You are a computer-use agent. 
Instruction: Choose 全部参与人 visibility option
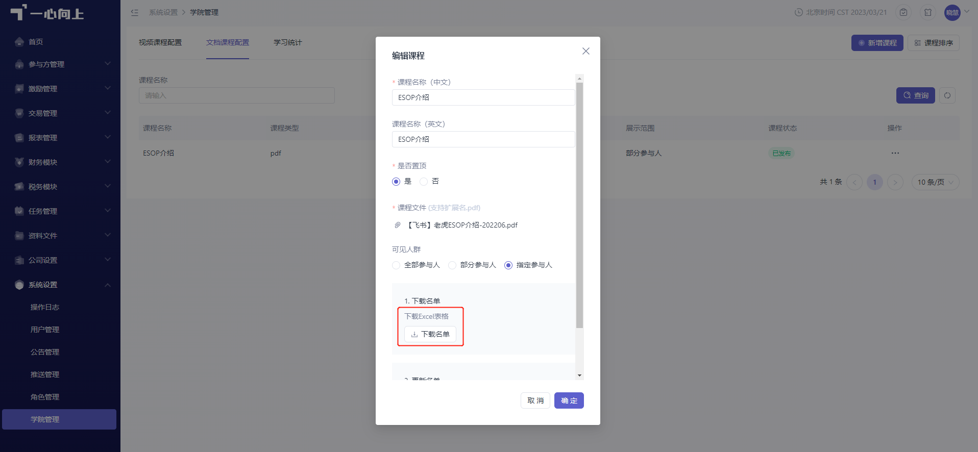pyautogui.click(x=396, y=265)
